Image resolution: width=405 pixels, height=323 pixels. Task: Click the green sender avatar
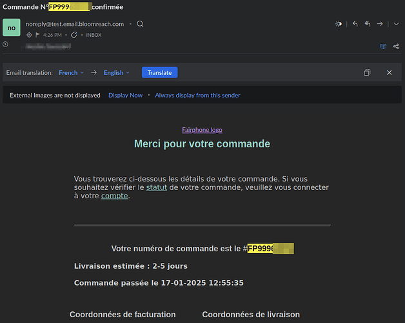(x=12, y=28)
